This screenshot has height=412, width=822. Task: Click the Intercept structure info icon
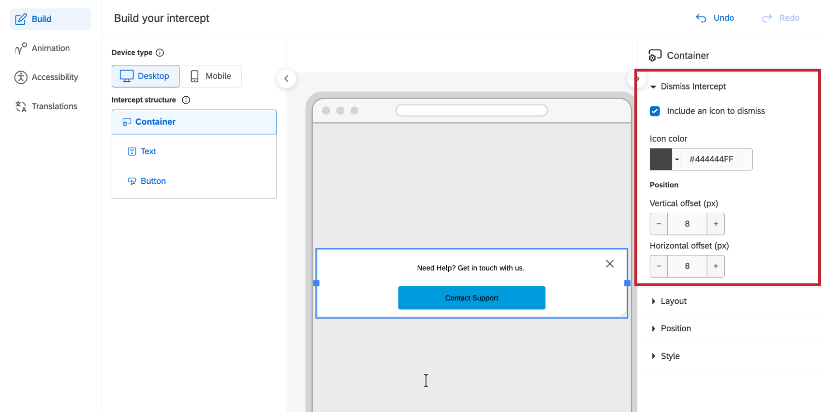click(186, 100)
